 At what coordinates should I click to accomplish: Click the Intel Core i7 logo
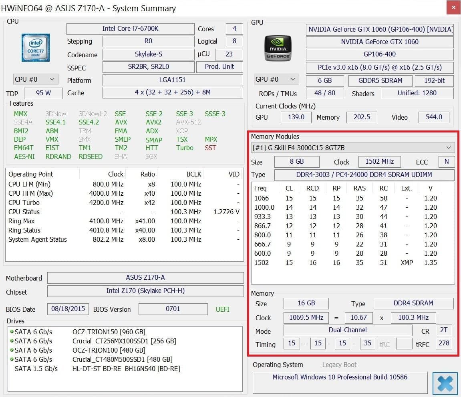[36, 48]
